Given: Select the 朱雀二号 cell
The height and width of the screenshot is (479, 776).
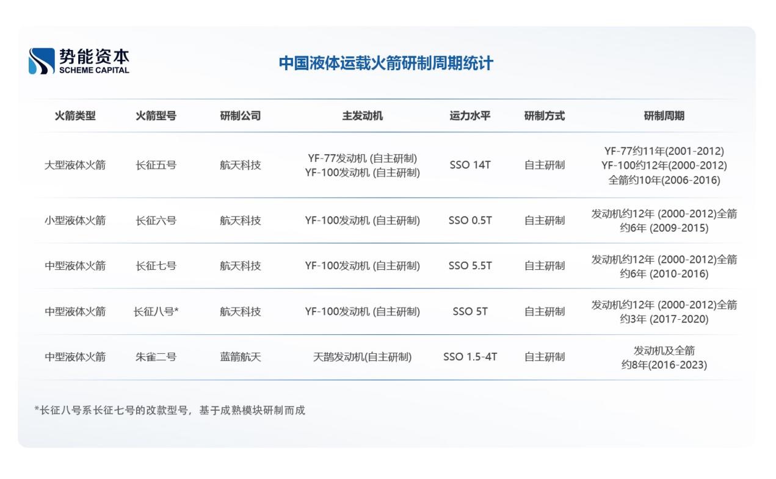Looking at the screenshot, I should 156,357.
